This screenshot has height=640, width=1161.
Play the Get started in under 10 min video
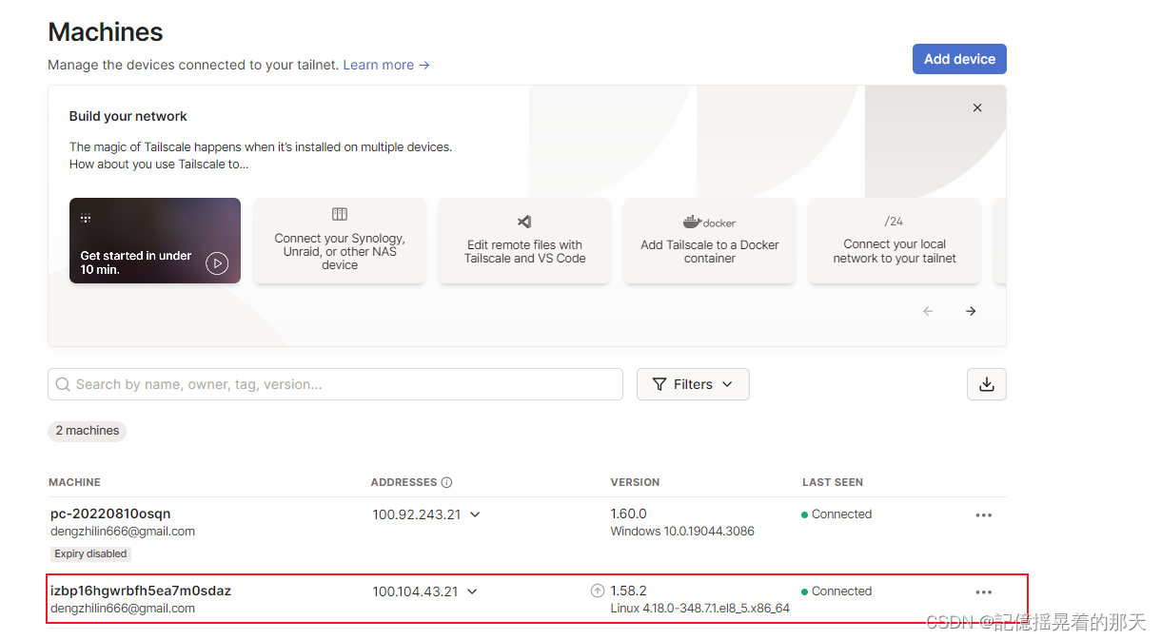(x=217, y=263)
